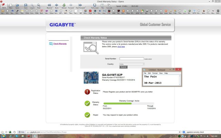
Task: Click the red Registration Status alert icon
Action: 87,92
